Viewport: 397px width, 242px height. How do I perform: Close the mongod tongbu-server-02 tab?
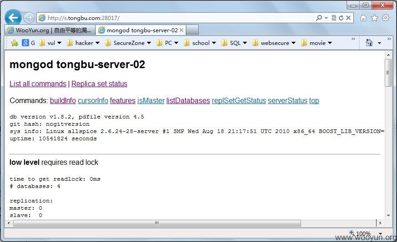(x=181, y=30)
